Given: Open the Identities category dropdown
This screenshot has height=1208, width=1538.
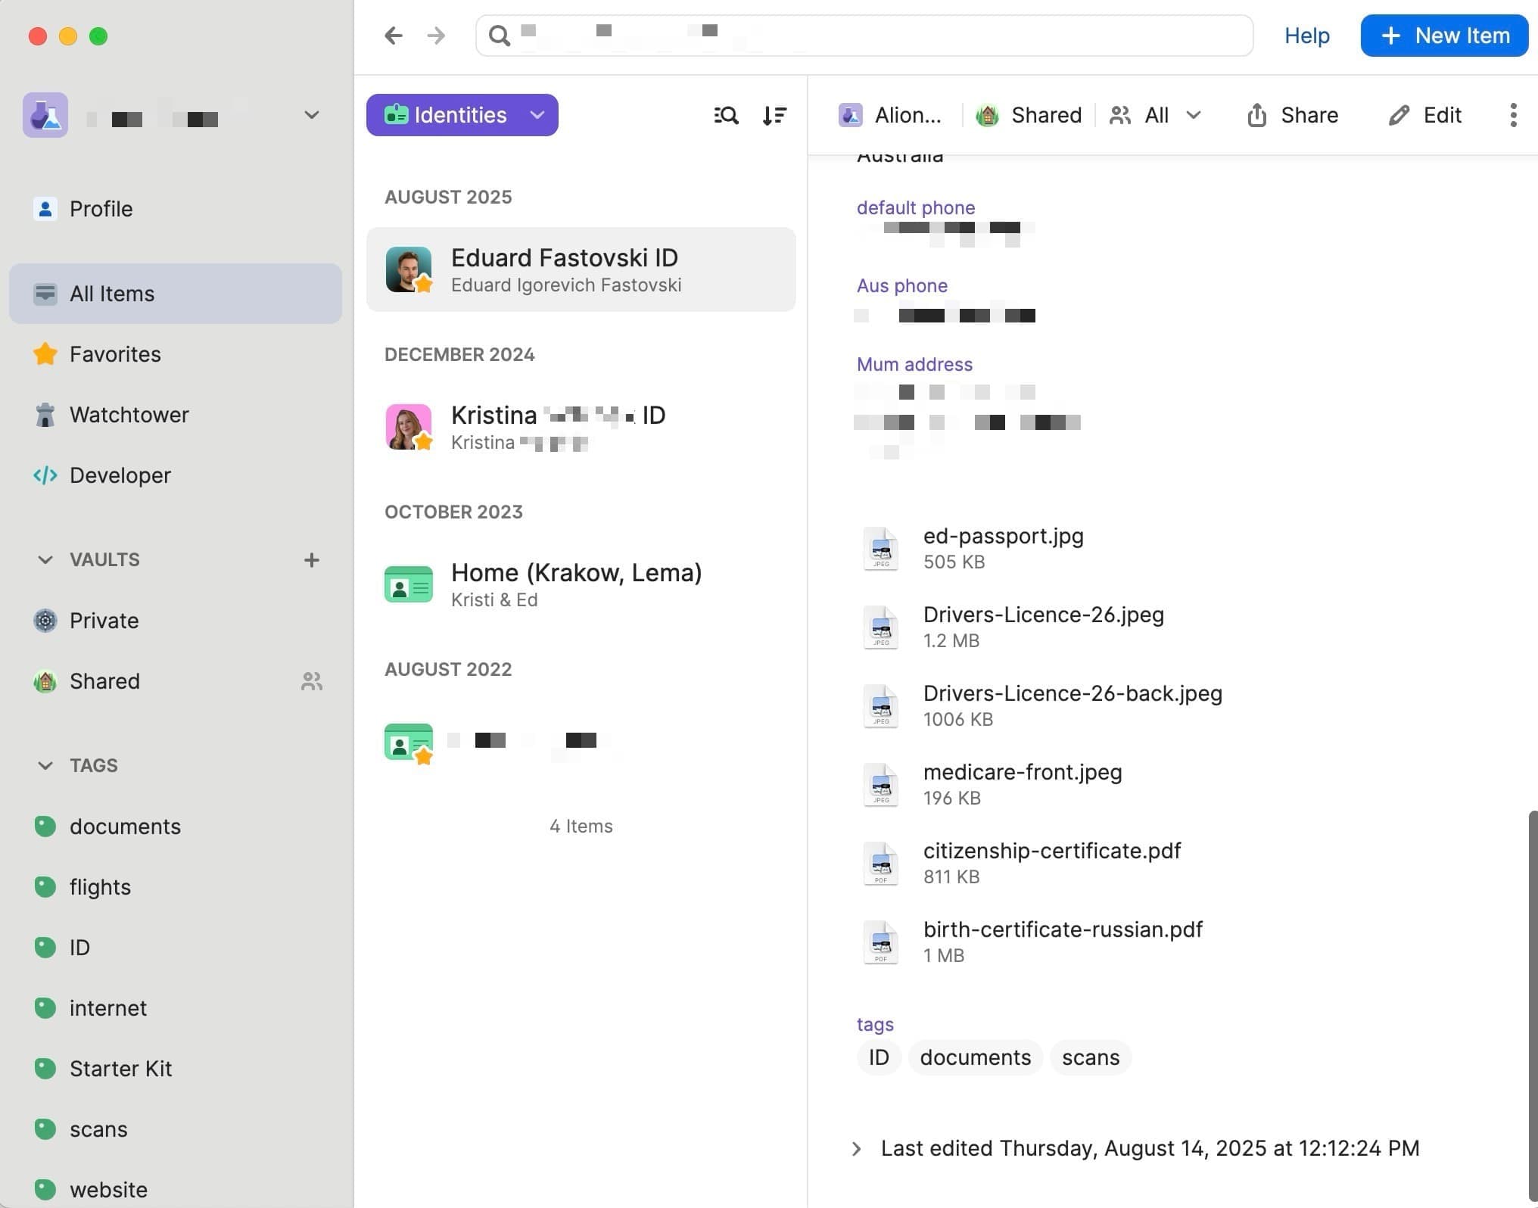Looking at the screenshot, I should pyautogui.click(x=462, y=115).
